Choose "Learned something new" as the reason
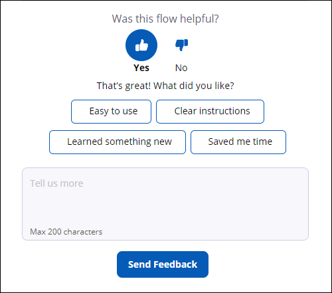 coord(118,142)
